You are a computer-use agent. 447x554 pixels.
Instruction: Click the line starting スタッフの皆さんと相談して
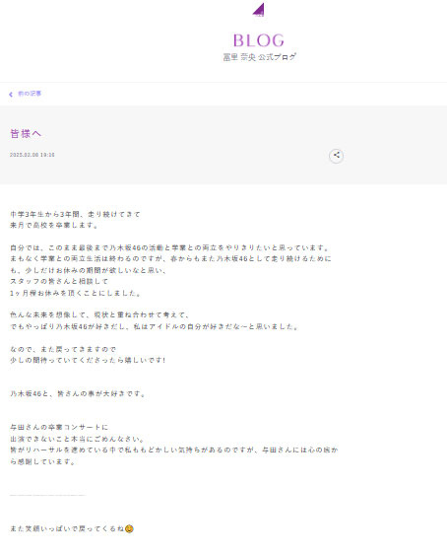coord(59,281)
